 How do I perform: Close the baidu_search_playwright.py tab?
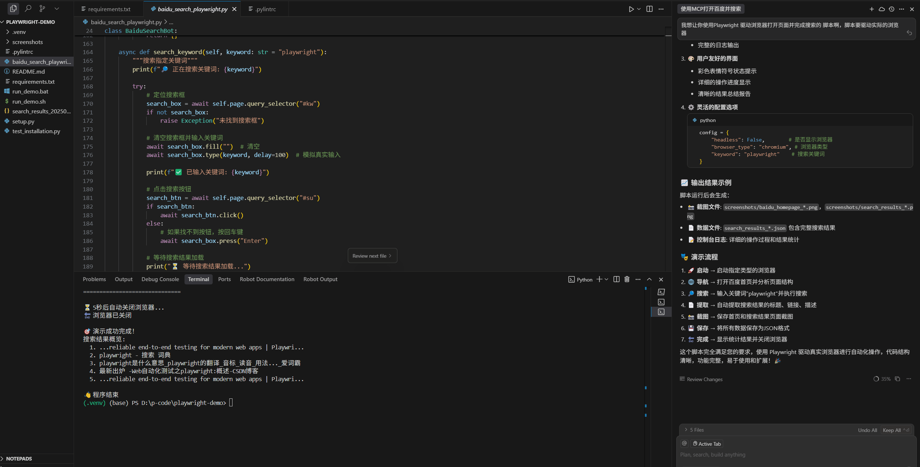coord(234,9)
